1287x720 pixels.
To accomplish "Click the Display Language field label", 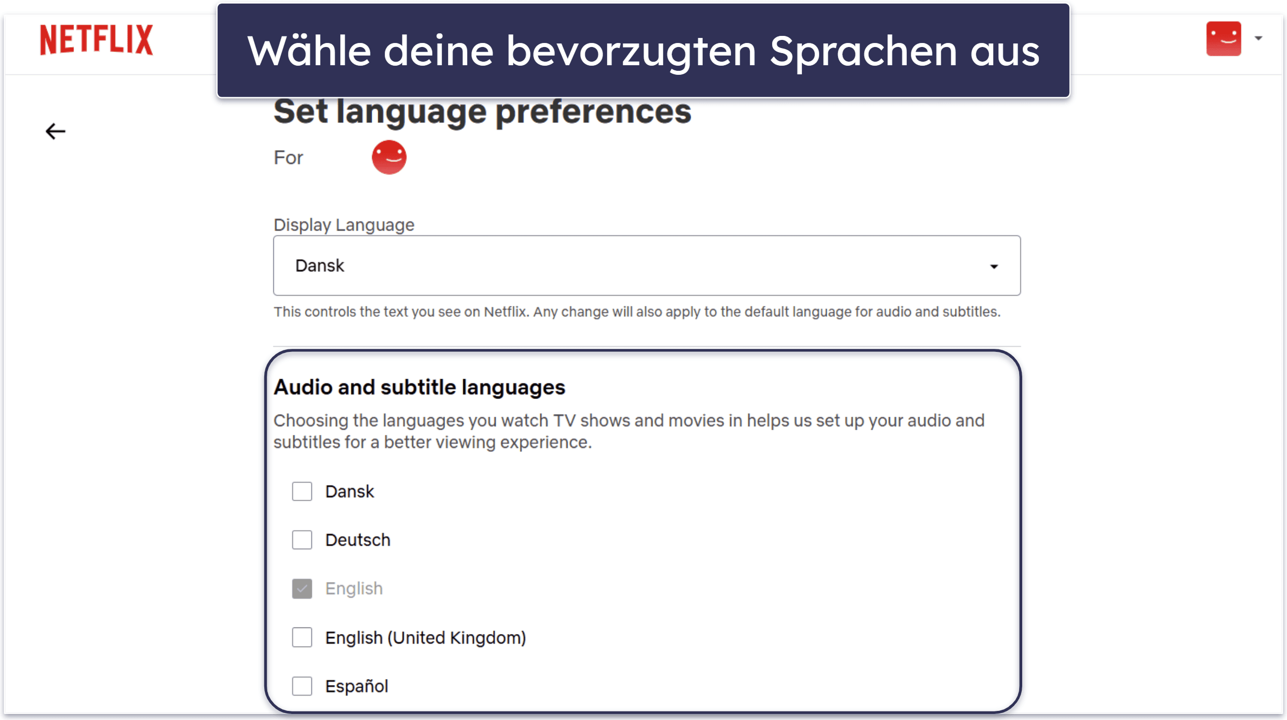I will (x=344, y=224).
